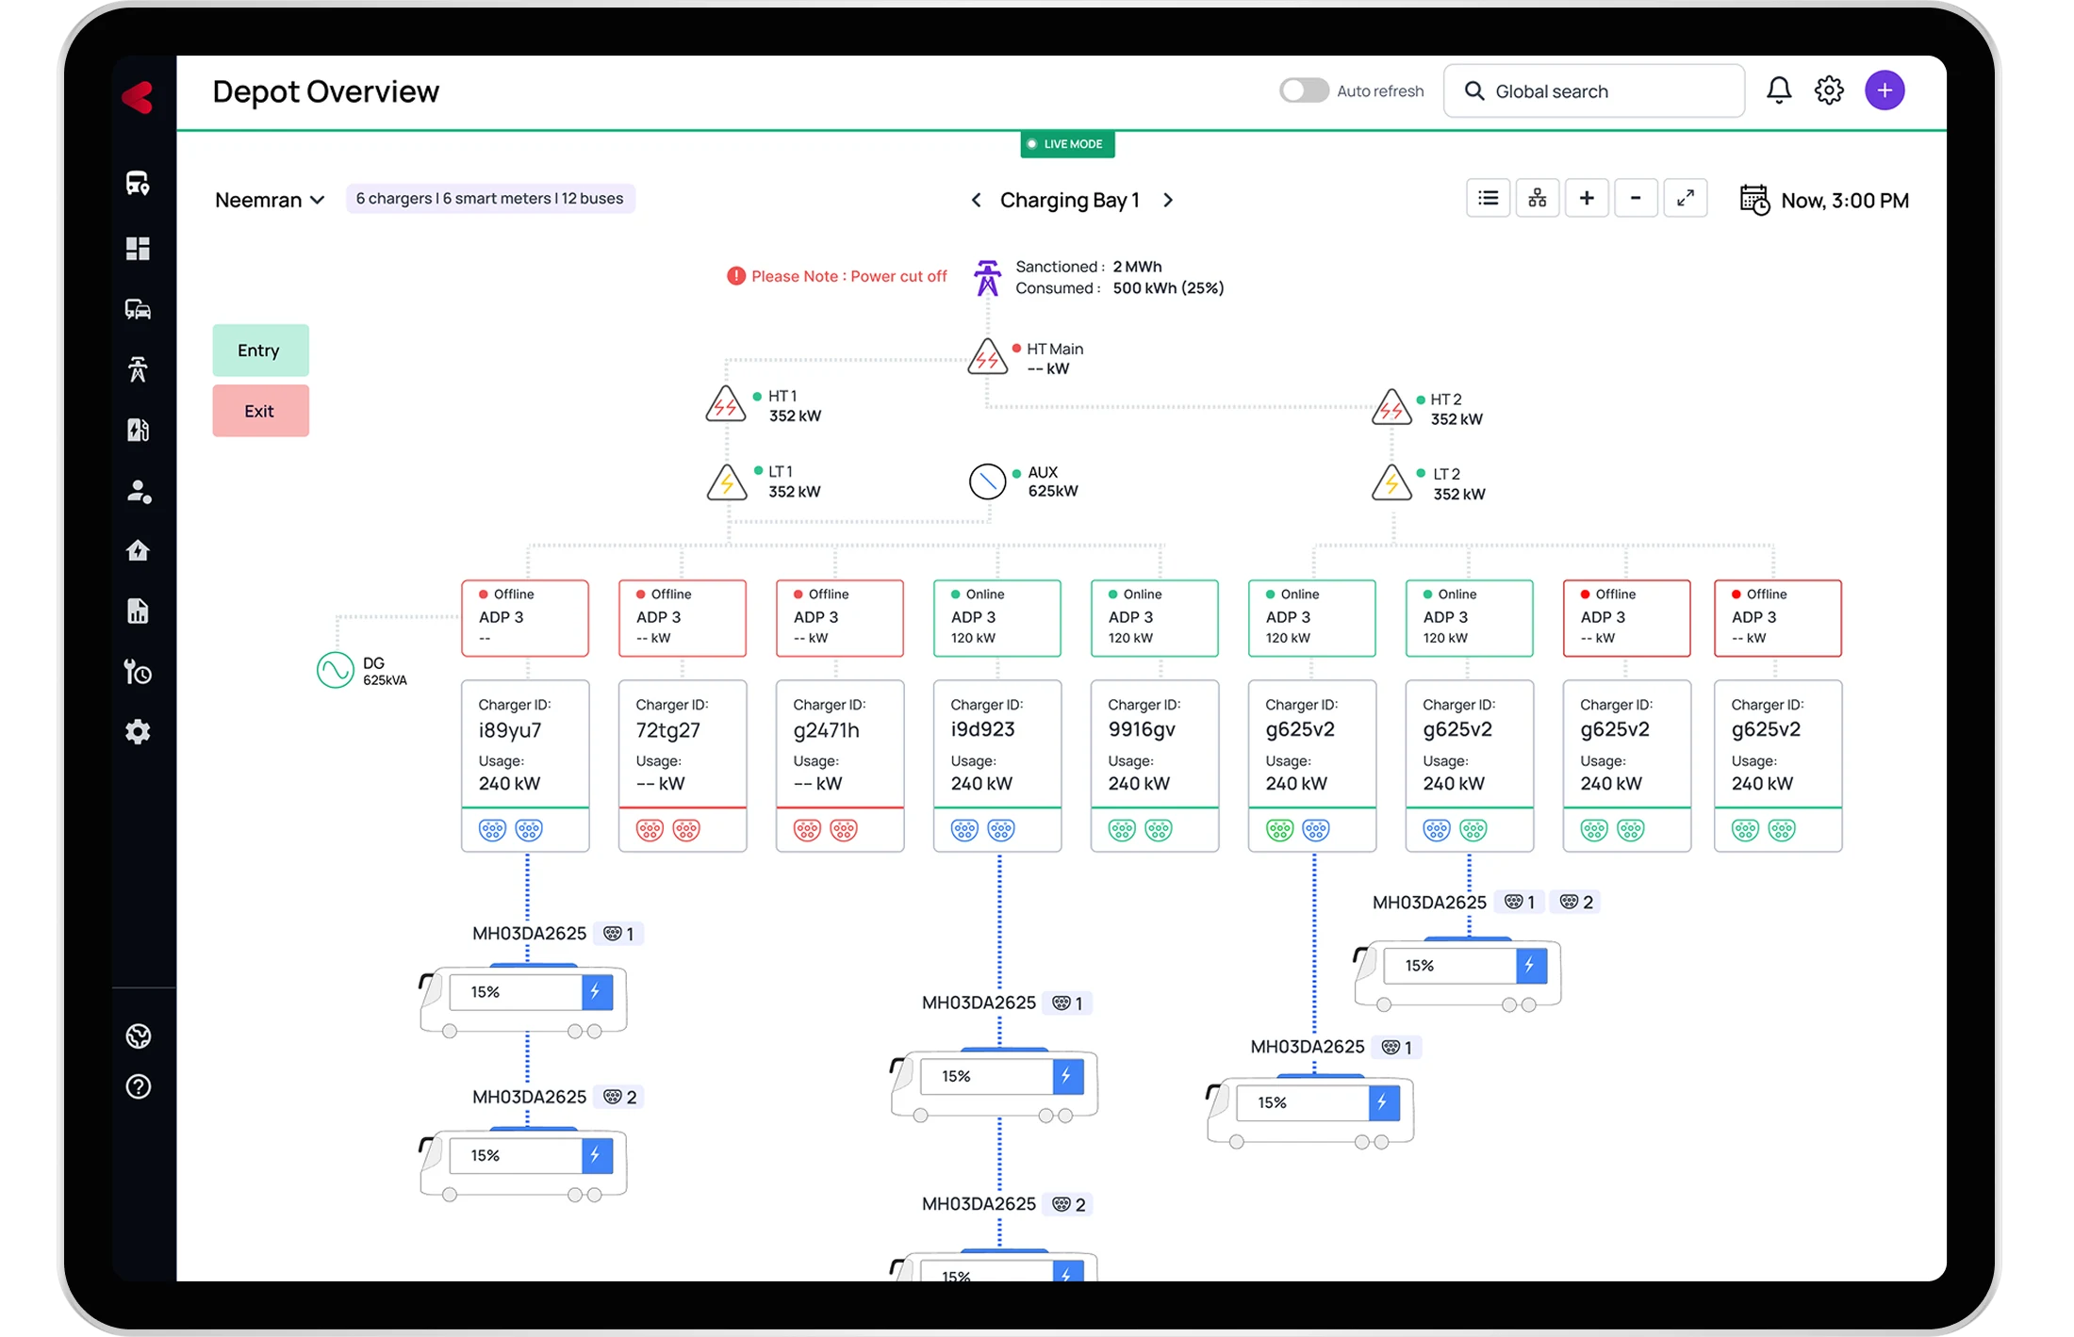The image size is (2074, 1337).
Task: Open the header settings gear icon
Action: (x=1829, y=90)
